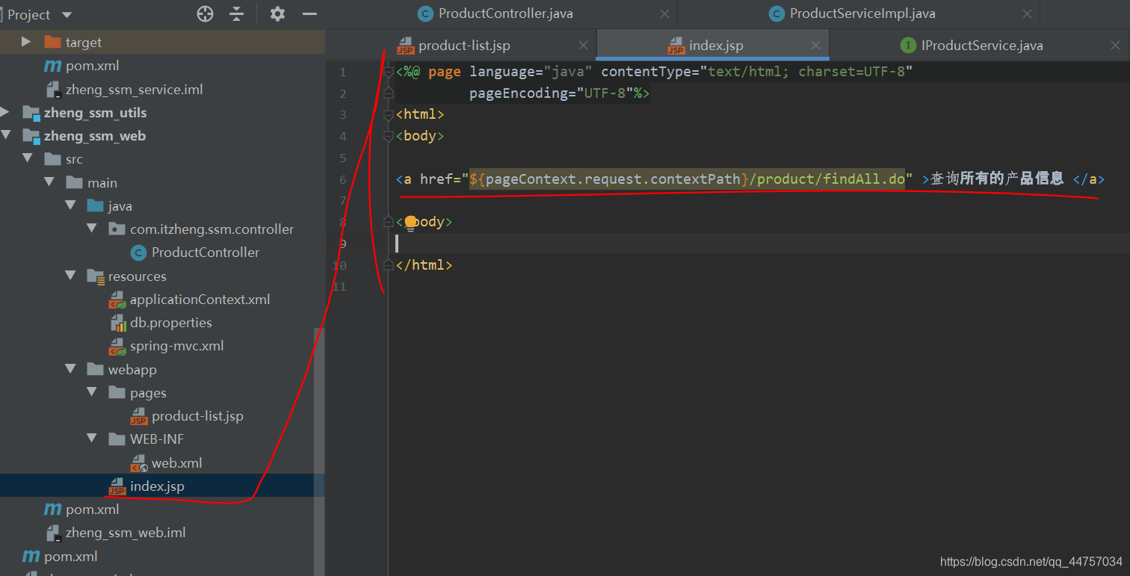The width and height of the screenshot is (1130, 576).
Task: Click the src folder icon
Action: tap(52, 159)
